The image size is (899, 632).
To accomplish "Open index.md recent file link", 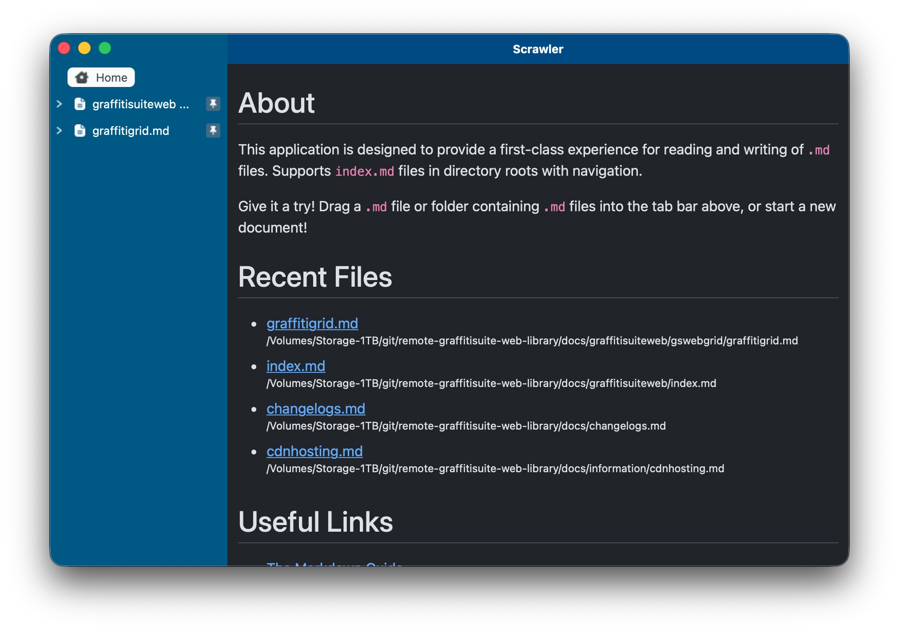I will 296,366.
